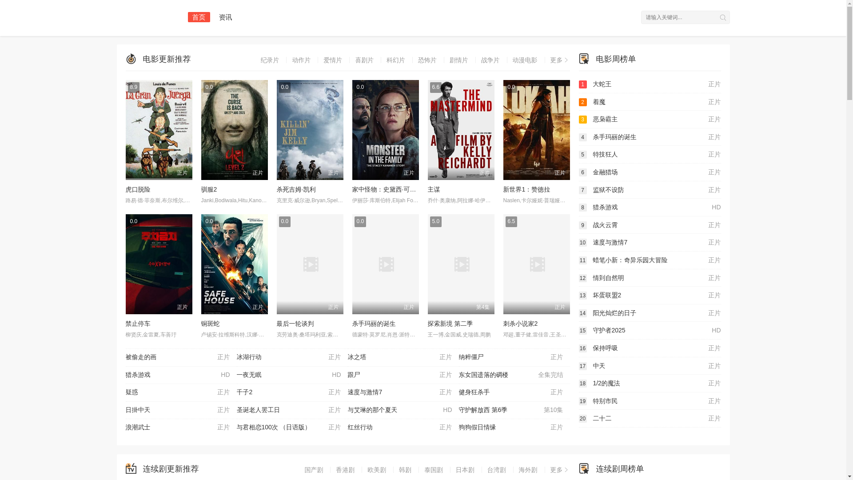Click the 杀手玛丽的诞生 title under thumbnail
This screenshot has width=853, height=480.
pyautogui.click(x=374, y=324)
